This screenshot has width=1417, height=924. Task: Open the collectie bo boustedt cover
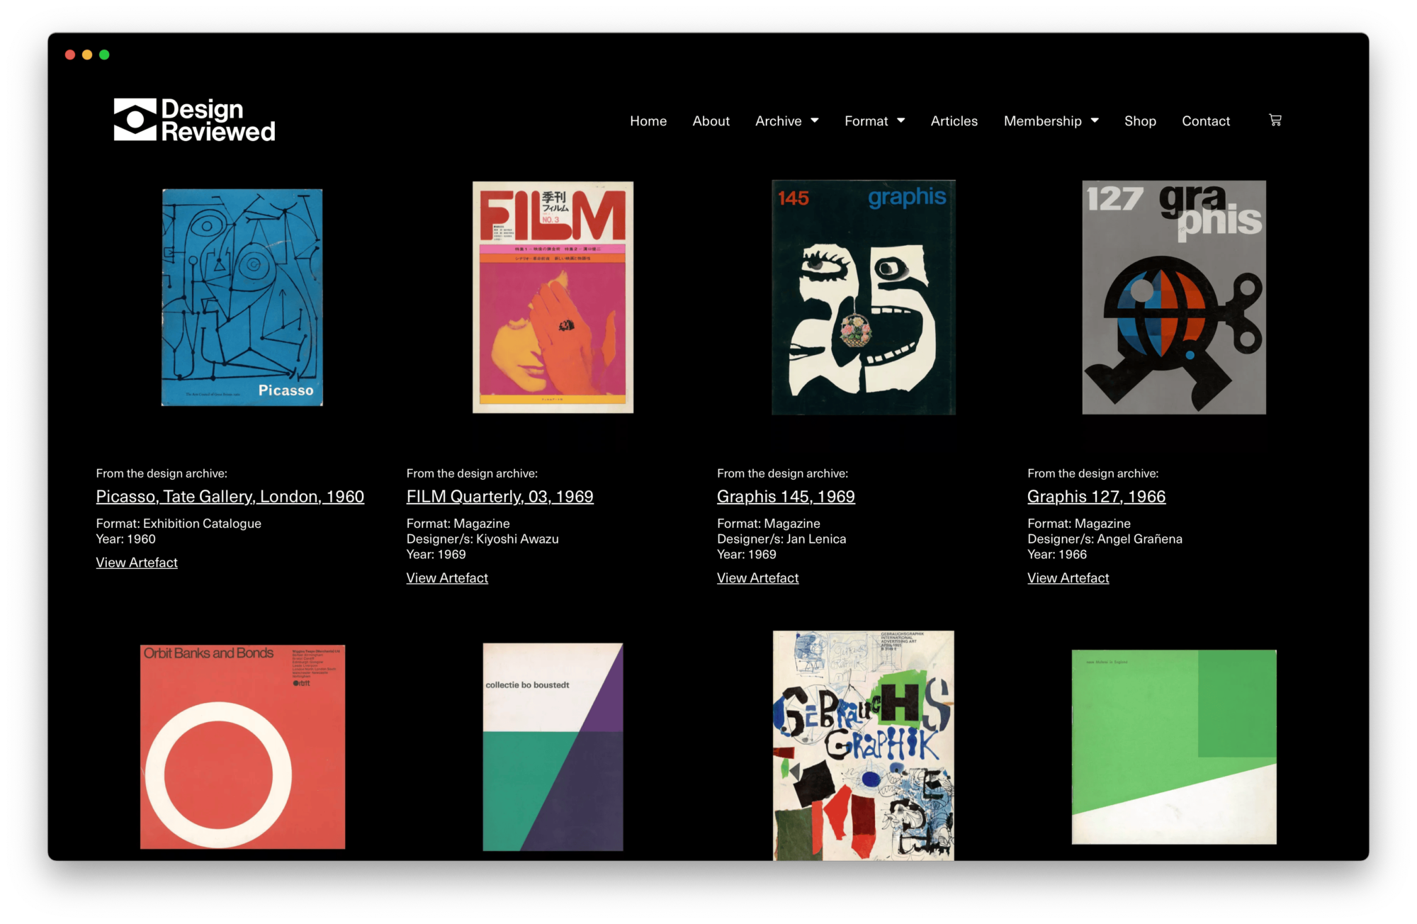(553, 747)
